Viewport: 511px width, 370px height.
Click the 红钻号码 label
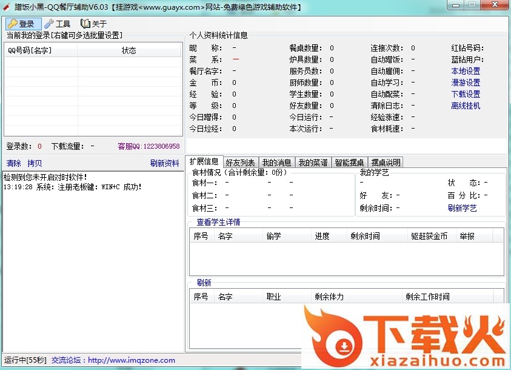click(467, 49)
